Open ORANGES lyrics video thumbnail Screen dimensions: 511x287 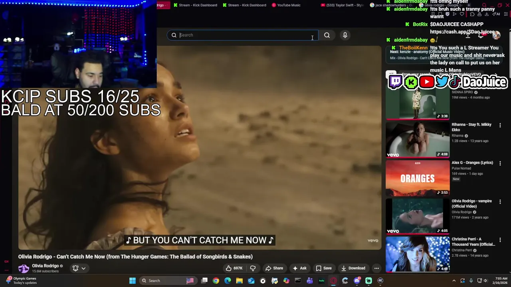[x=418, y=178]
